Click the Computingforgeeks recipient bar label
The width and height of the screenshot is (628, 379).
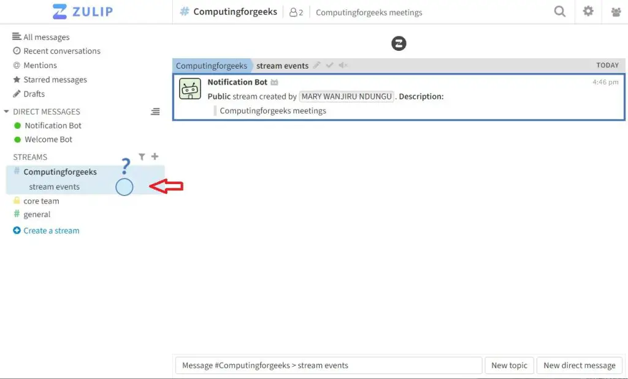pos(212,65)
